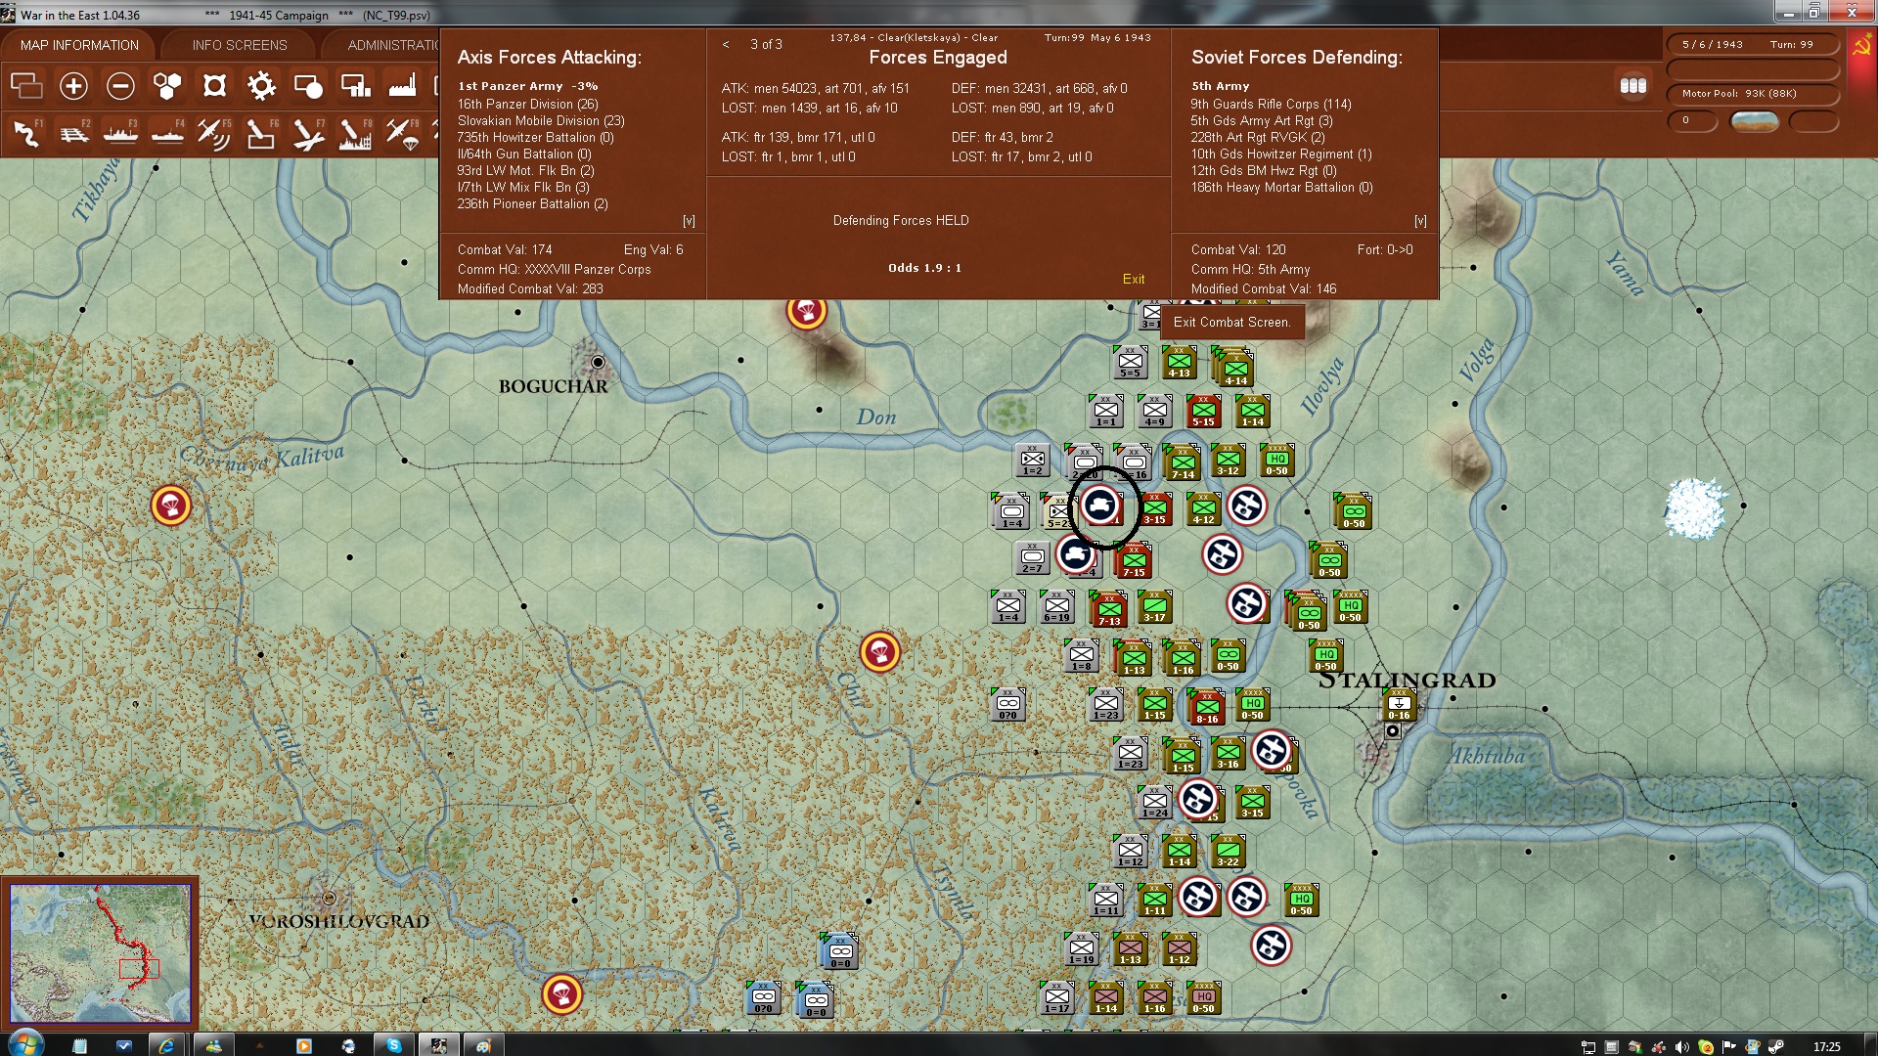Select the airborne marker below Voroshilovgrad
The width and height of the screenshot is (1878, 1056).
(562, 994)
